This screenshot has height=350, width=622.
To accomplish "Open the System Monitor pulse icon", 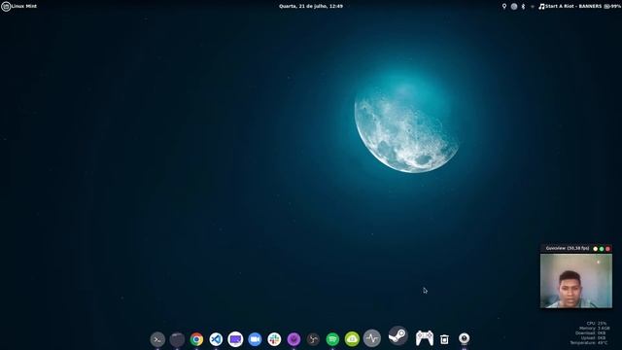I will (x=371, y=338).
